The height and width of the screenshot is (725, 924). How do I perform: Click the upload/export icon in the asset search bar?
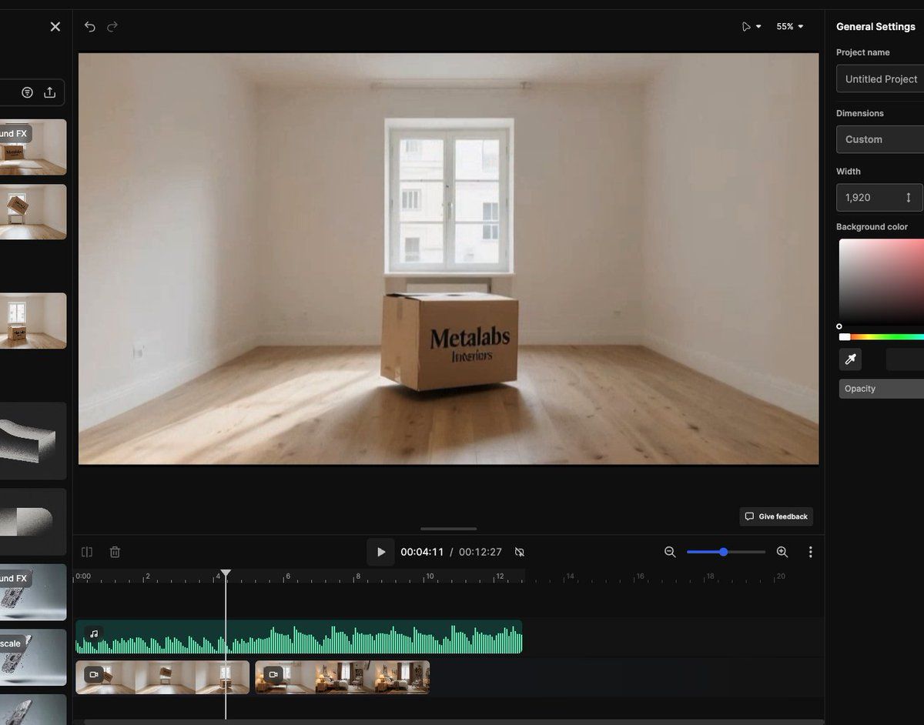(50, 92)
